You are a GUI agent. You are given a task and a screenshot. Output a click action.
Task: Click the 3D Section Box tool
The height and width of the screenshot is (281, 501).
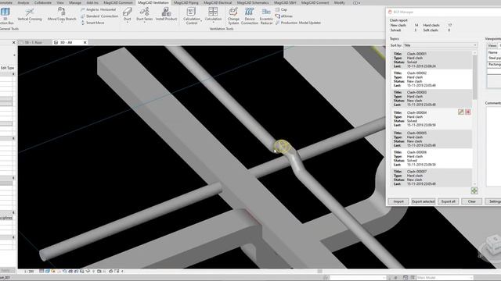pyautogui.click(x=5, y=16)
